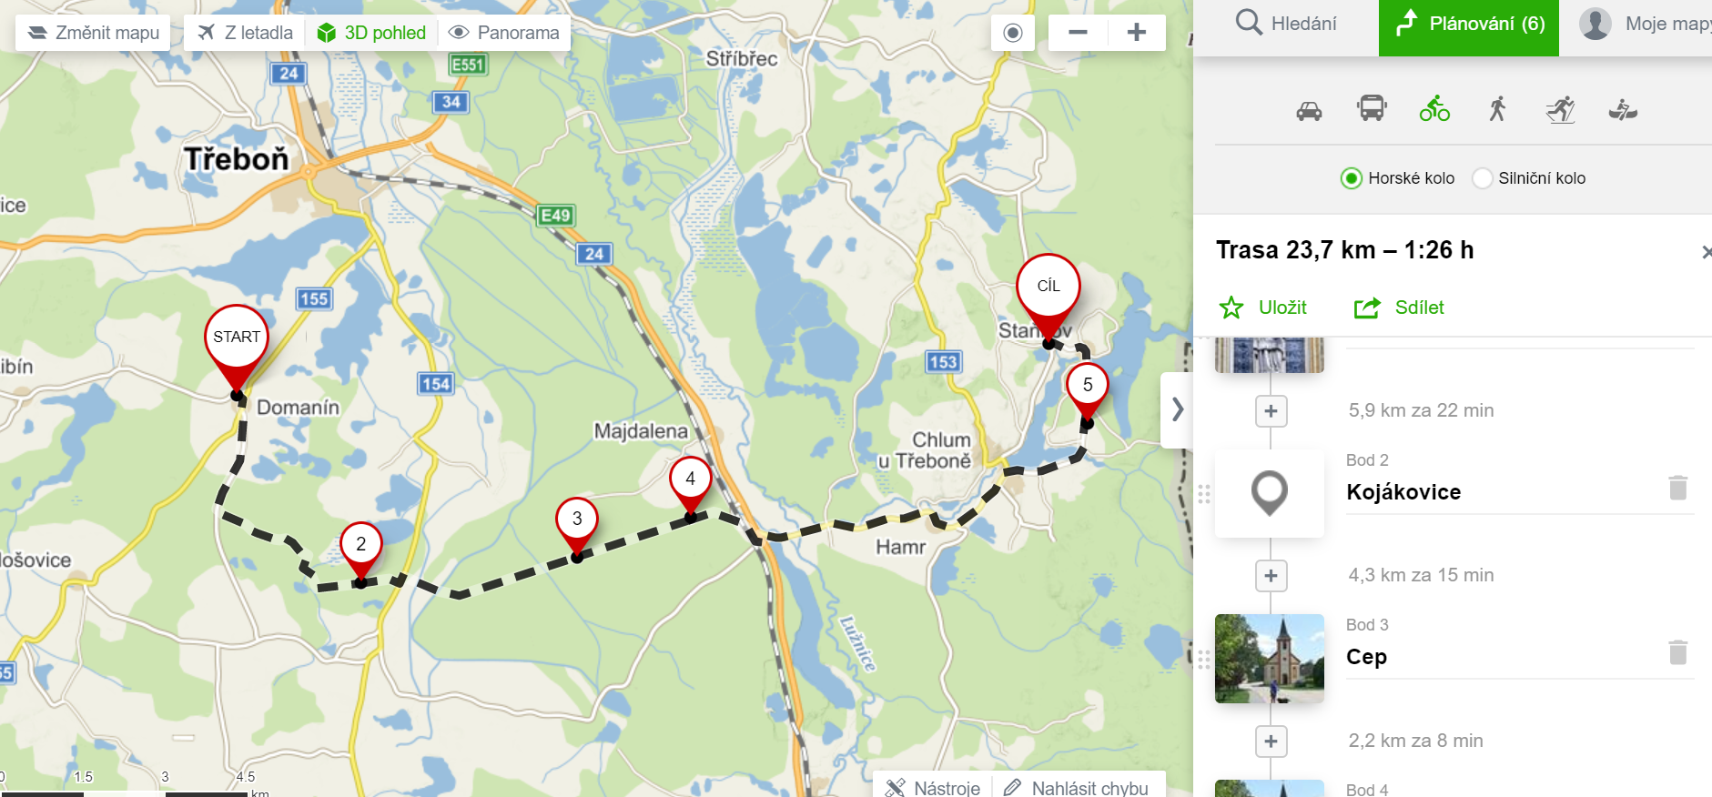Choose the walking route mode icon
Screen dimensions: 1712x797
click(1497, 109)
